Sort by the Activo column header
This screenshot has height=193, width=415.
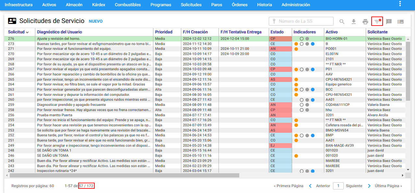click(332, 32)
